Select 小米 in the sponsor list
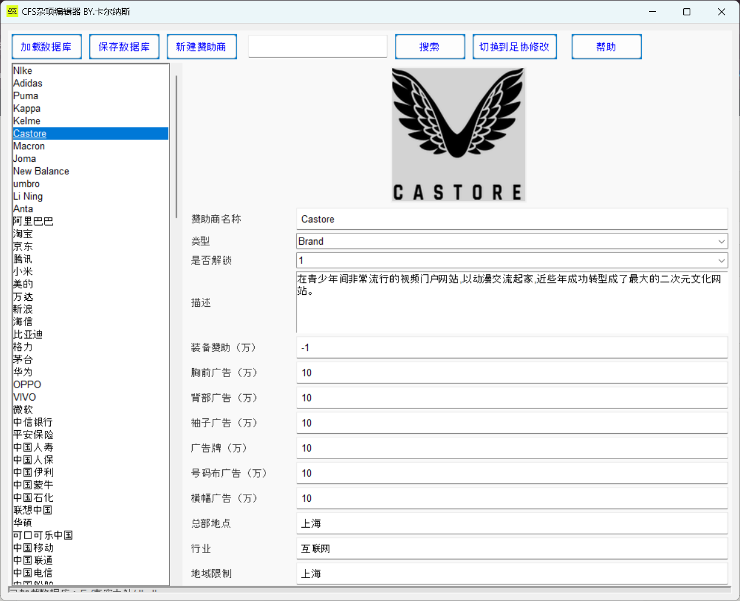This screenshot has width=740, height=601. 90,272
